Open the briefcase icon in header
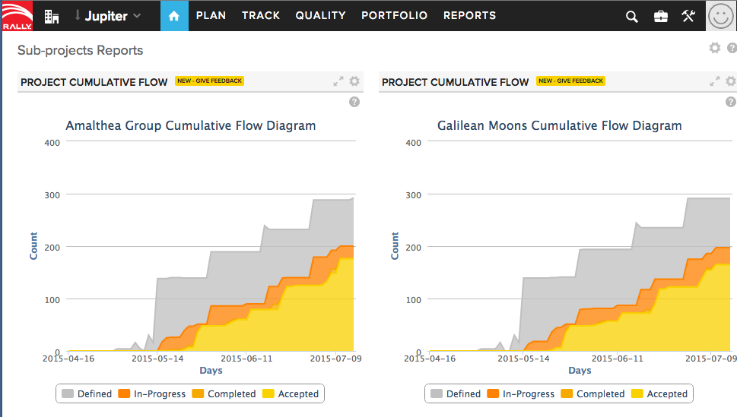This screenshot has width=737, height=417. tap(660, 17)
